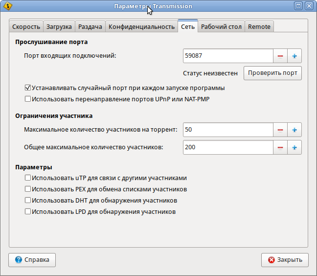Viewport: 317px width, 276px height.
Task: Increase total max peers with plus button
Action: 294,147
